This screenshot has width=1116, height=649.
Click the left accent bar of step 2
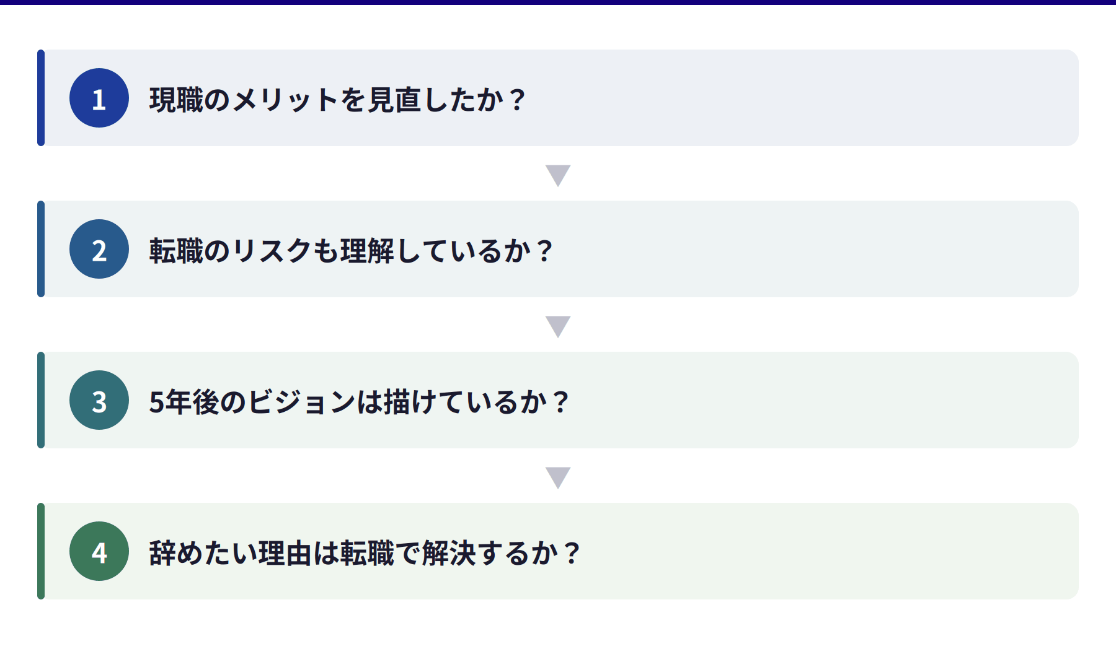[41, 249]
